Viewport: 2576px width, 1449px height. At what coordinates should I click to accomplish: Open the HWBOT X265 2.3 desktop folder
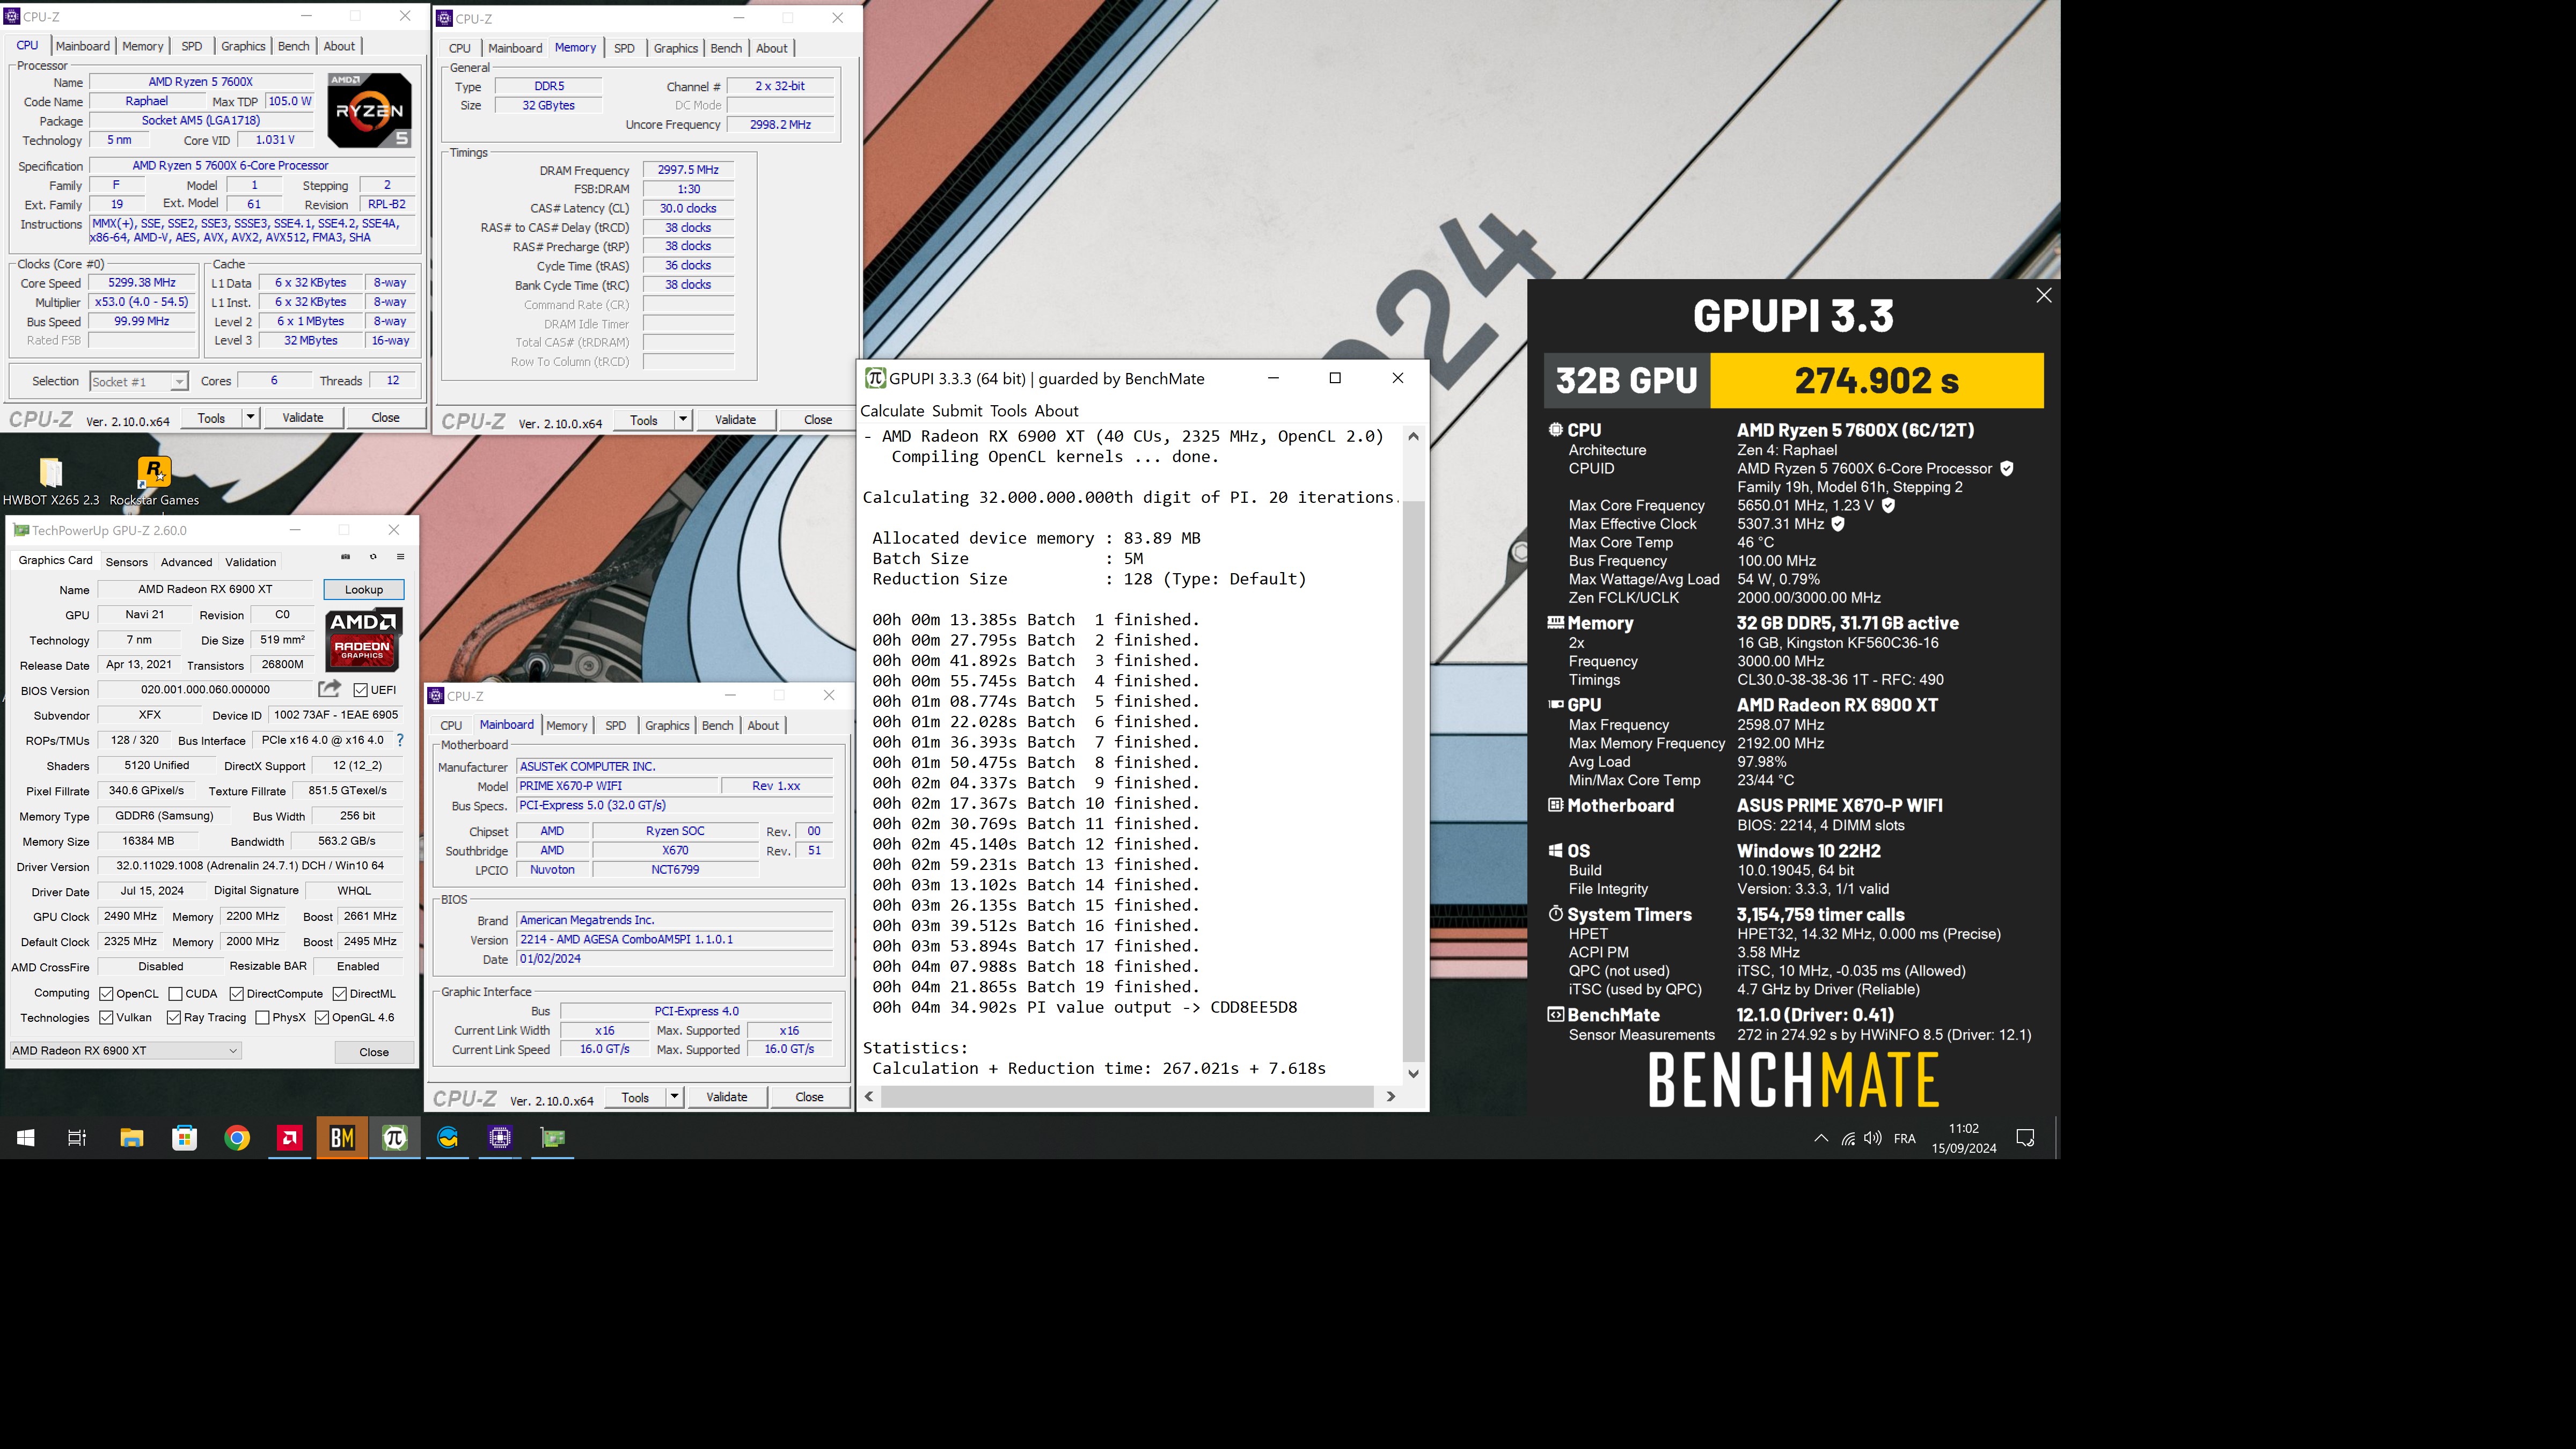click(x=51, y=481)
